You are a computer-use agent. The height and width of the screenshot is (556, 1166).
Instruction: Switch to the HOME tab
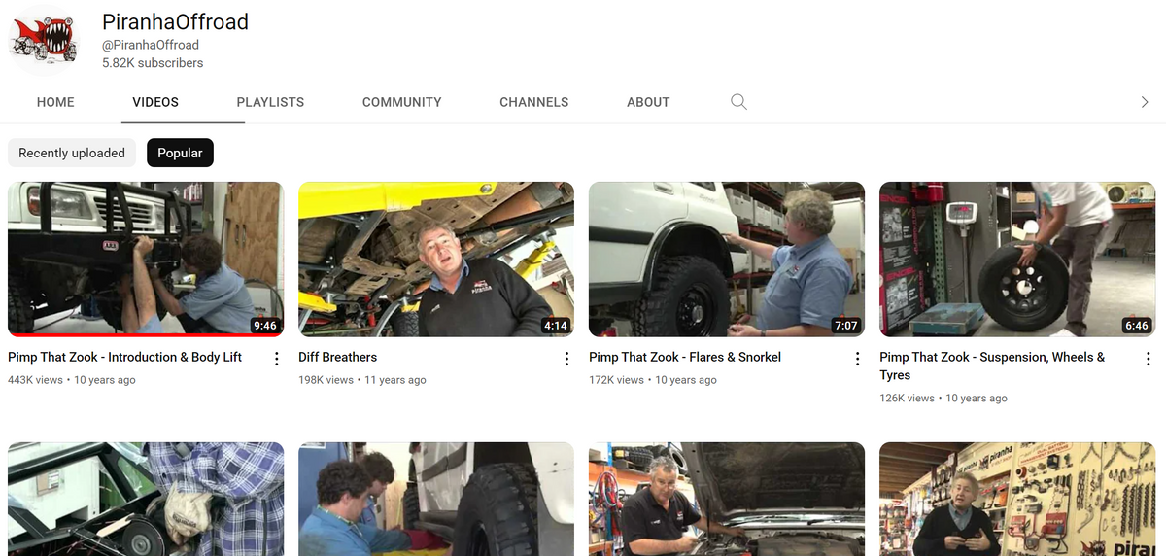pos(55,102)
